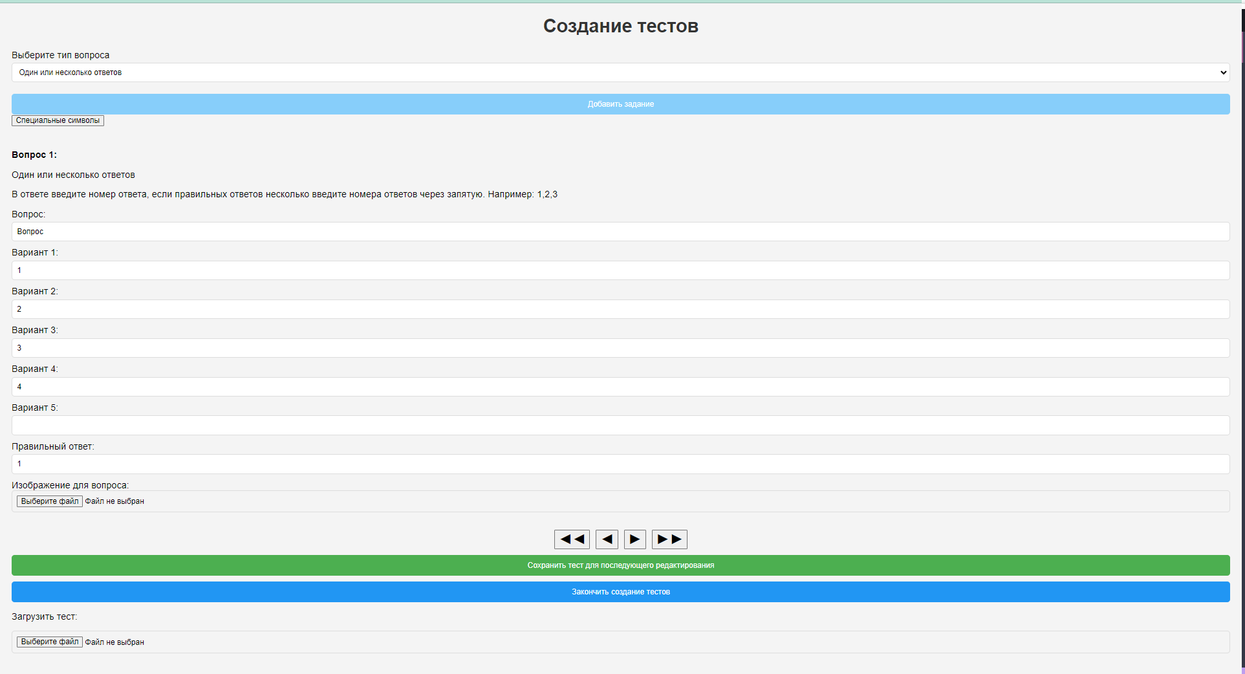Click the empty 'Вариант 5' field
The width and height of the screenshot is (1245, 674).
point(620,426)
